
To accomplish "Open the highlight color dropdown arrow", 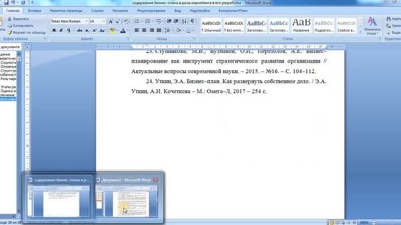I will 117,31.
